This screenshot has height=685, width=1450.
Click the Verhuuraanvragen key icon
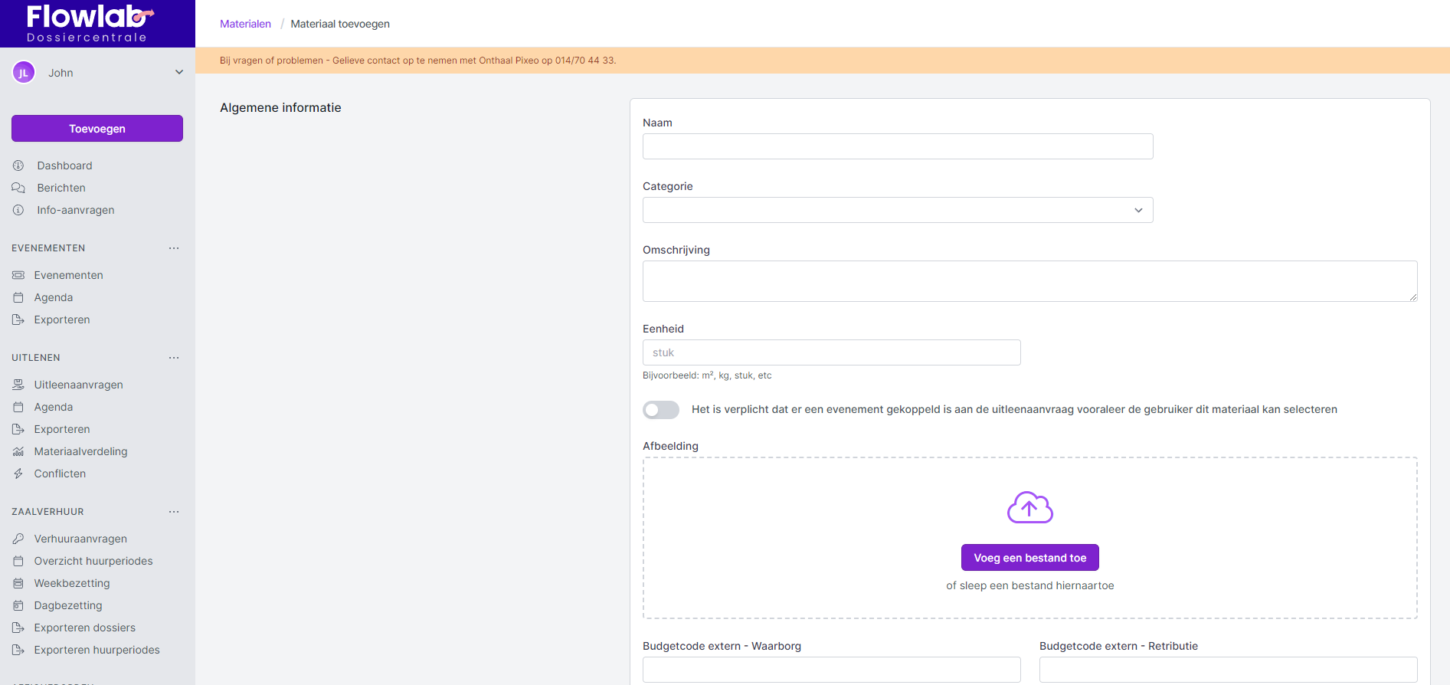tap(18, 539)
